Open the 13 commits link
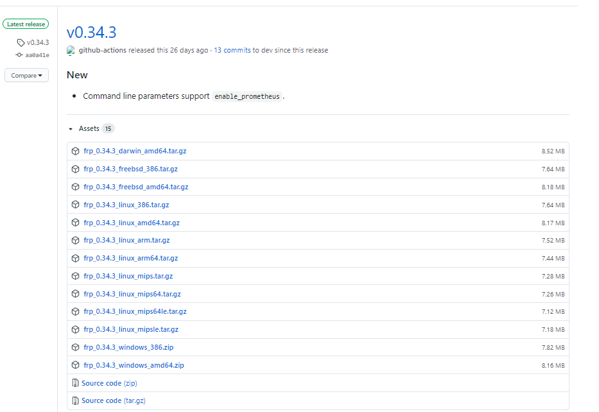The height and width of the screenshot is (412, 599). tap(232, 50)
